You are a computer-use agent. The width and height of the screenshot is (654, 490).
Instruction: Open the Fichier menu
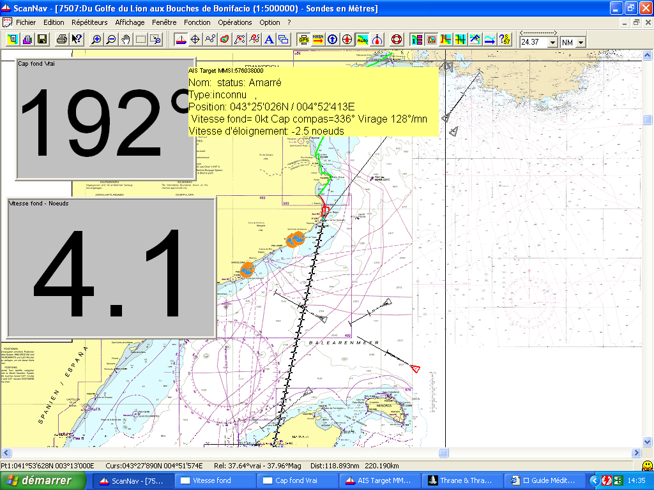coord(26,22)
